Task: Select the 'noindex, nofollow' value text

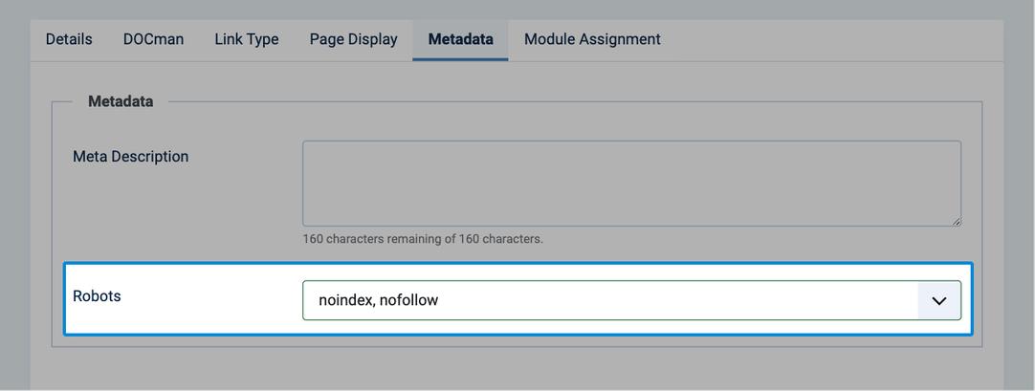Action: pyautogui.click(x=378, y=301)
